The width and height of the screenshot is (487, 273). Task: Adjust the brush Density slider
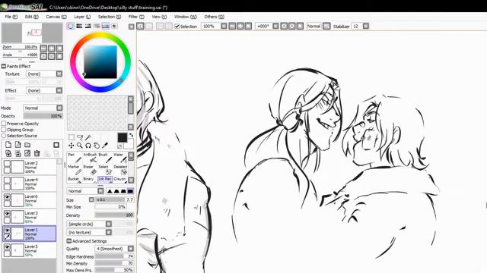tap(114, 215)
